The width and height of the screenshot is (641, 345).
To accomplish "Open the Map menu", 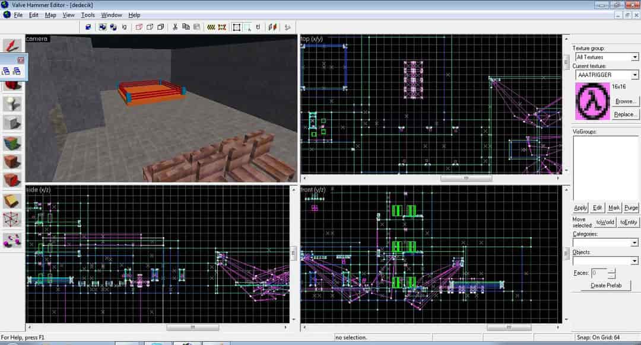I will 50,15.
